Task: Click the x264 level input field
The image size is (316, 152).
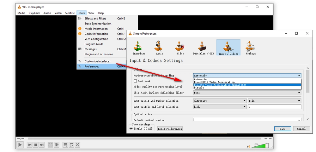Action: click(275, 107)
